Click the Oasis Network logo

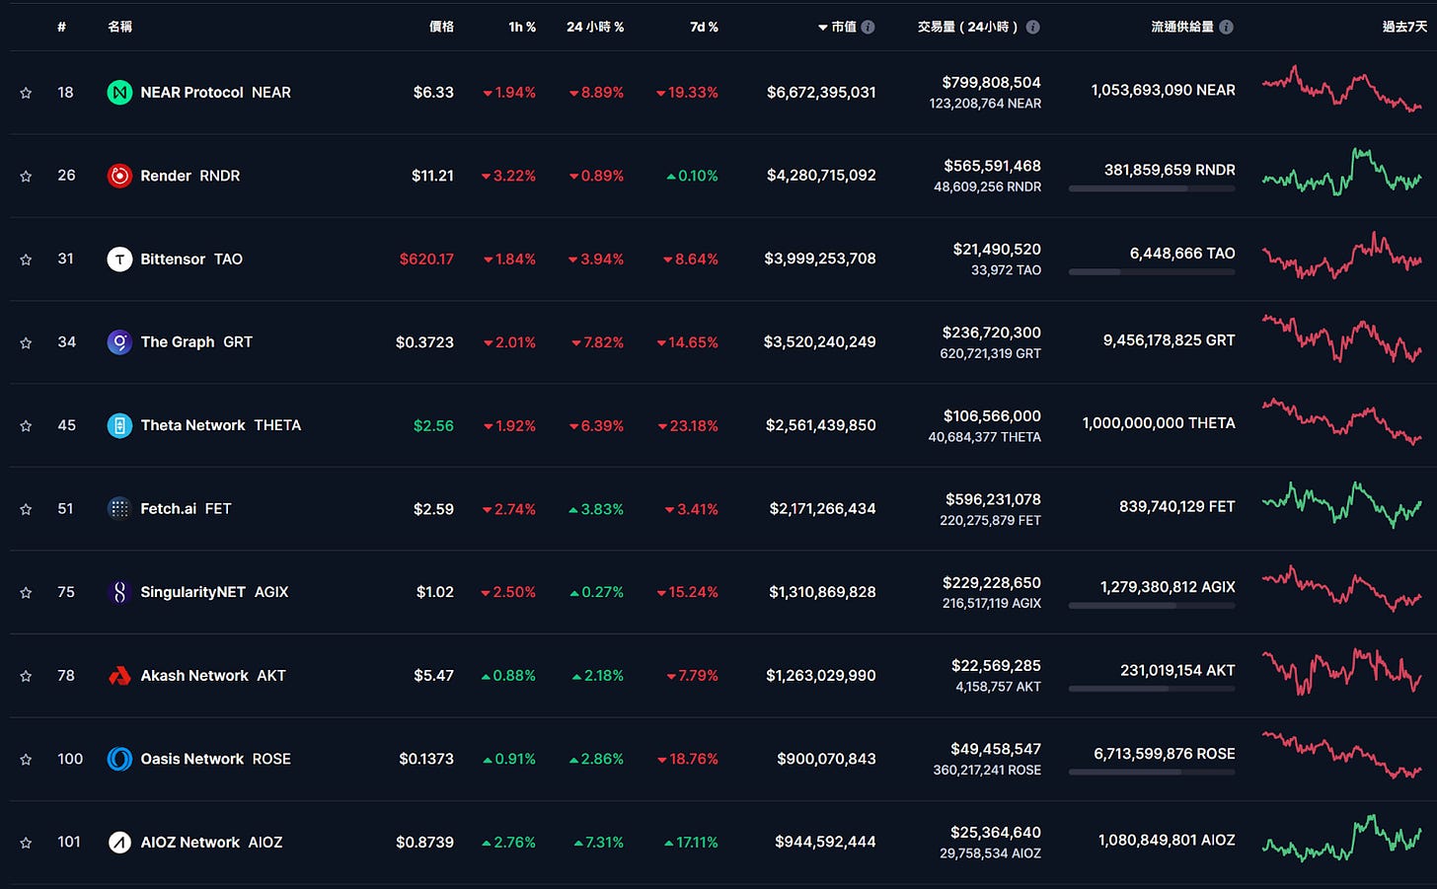click(119, 760)
